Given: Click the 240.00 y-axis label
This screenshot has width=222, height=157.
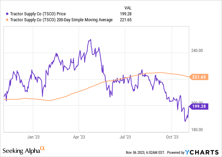Looking at the screenshot, I should pyautogui.click(x=197, y=50).
